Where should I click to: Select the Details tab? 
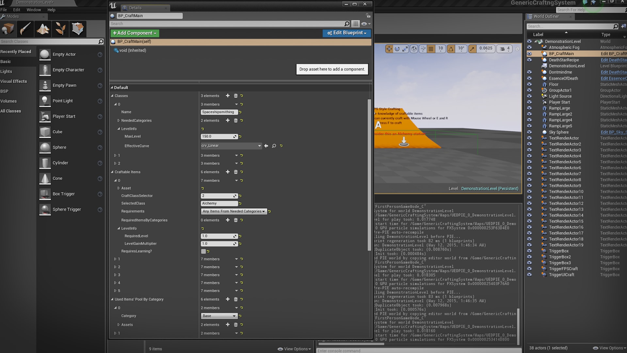point(145,8)
